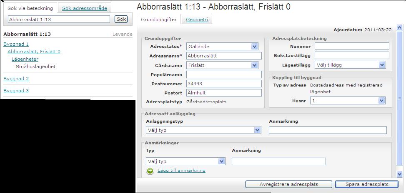
Task: Click the Anmärkningar section Anmärkning text field
Action: pyautogui.click(x=279, y=161)
